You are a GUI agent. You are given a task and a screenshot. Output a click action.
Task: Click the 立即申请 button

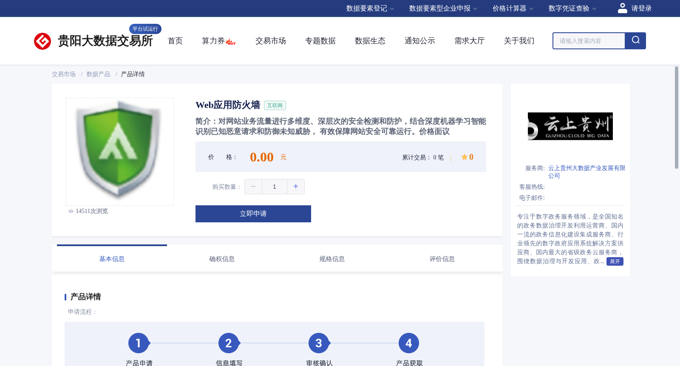(253, 214)
